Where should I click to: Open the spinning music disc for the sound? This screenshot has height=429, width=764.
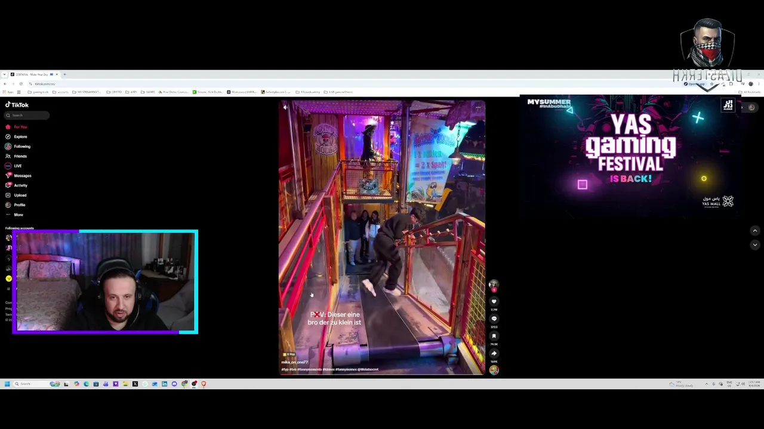click(x=494, y=370)
